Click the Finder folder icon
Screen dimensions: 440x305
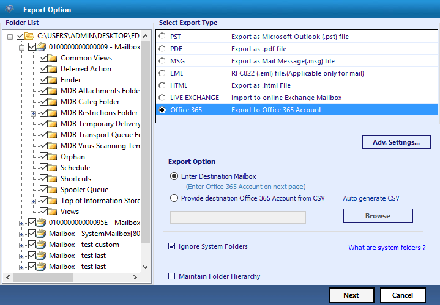pyautogui.click(x=53, y=80)
